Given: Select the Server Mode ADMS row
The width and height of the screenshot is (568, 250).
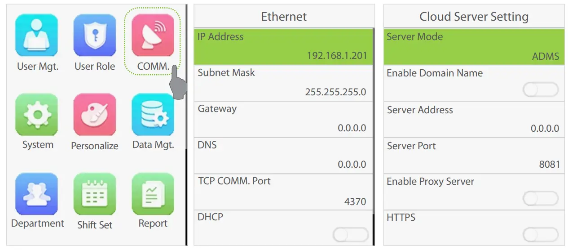Looking at the screenshot, I should 474,47.
